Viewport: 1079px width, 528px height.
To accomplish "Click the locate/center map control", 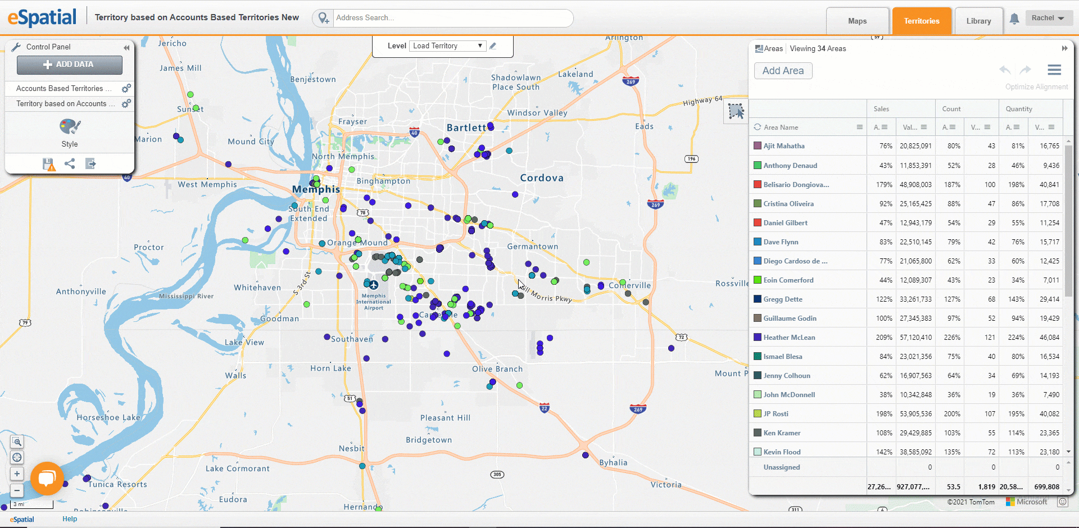I will coord(17,457).
